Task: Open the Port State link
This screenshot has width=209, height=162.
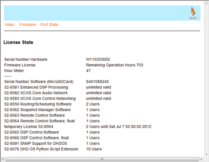Action: (49, 25)
